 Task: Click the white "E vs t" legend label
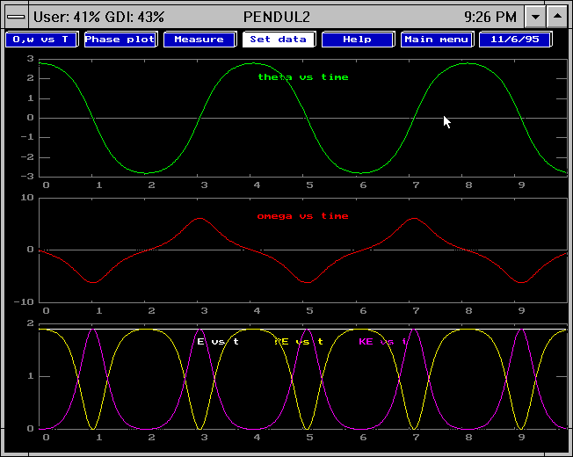pyautogui.click(x=218, y=341)
